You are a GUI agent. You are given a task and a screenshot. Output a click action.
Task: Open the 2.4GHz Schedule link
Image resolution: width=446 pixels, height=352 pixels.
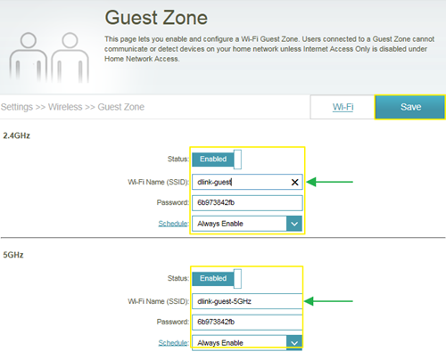click(173, 224)
